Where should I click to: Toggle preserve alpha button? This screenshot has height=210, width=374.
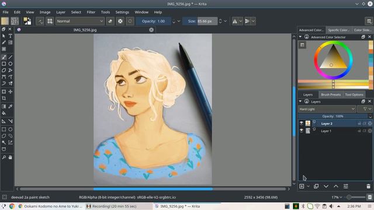point(120,21)
